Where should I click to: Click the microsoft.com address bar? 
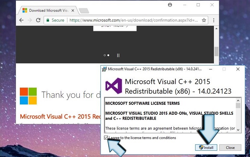(132, 20)
